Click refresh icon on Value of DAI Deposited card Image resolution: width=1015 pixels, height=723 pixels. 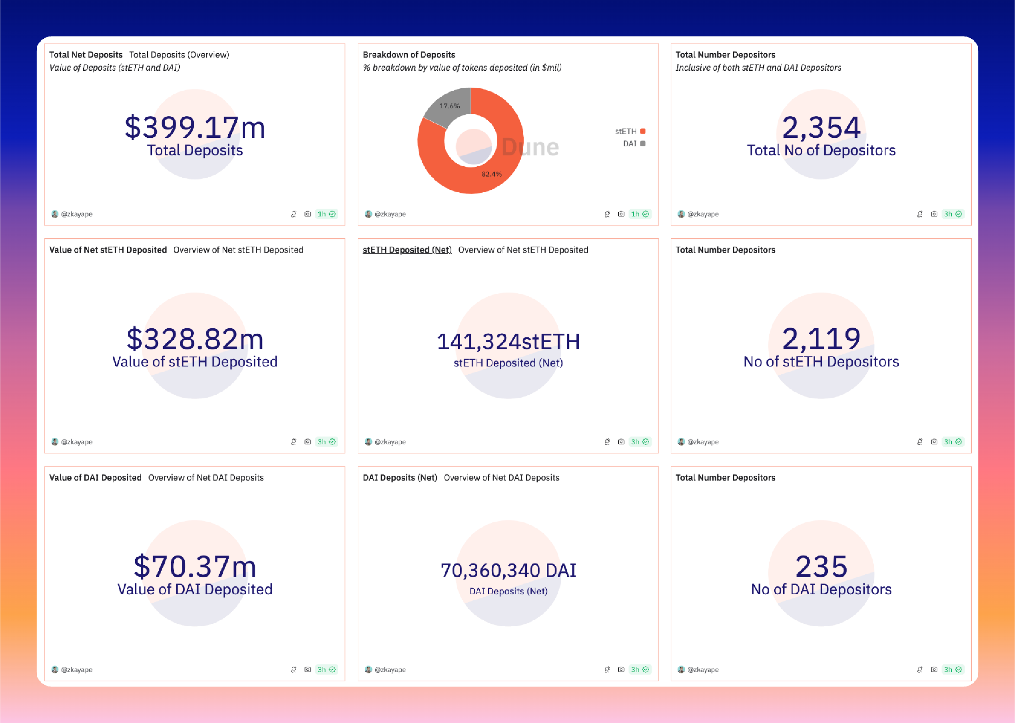pyautogui.click(x=294, y=669)
